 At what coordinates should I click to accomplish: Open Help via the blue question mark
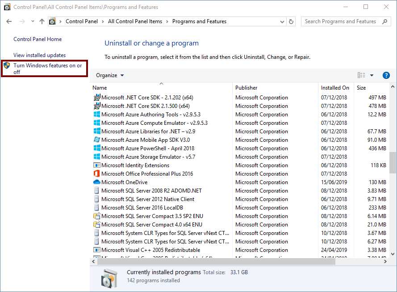click(386, 75)
